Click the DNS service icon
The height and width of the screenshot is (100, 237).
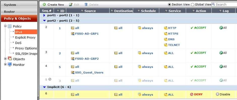pyautogui.click(x=166, y=39)
